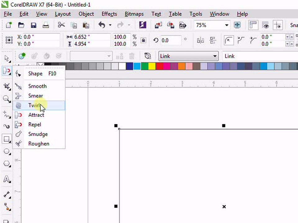Select the Parallel Dimension tool
The height and width of the screenshot is (223, 298).
(7, 195)
